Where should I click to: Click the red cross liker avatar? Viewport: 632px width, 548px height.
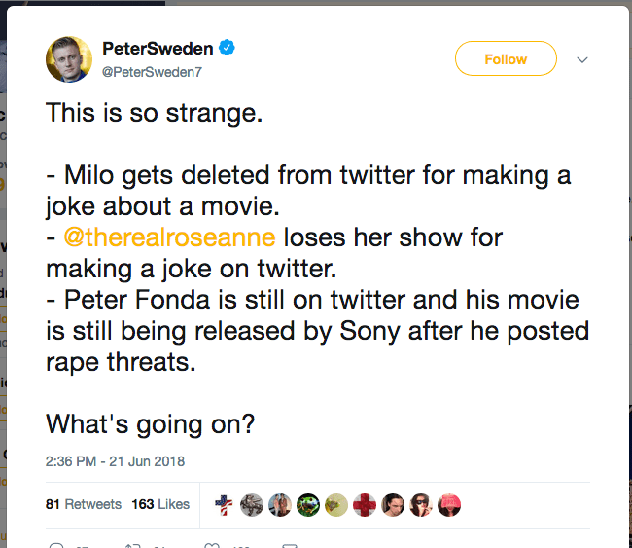click(x=365, y=505)
